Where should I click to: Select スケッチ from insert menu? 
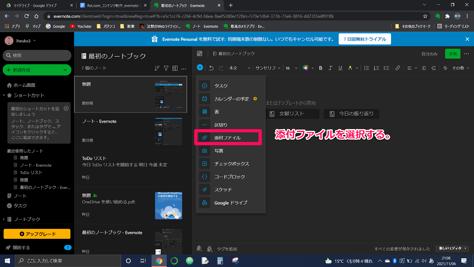click(x=230, y=190)
